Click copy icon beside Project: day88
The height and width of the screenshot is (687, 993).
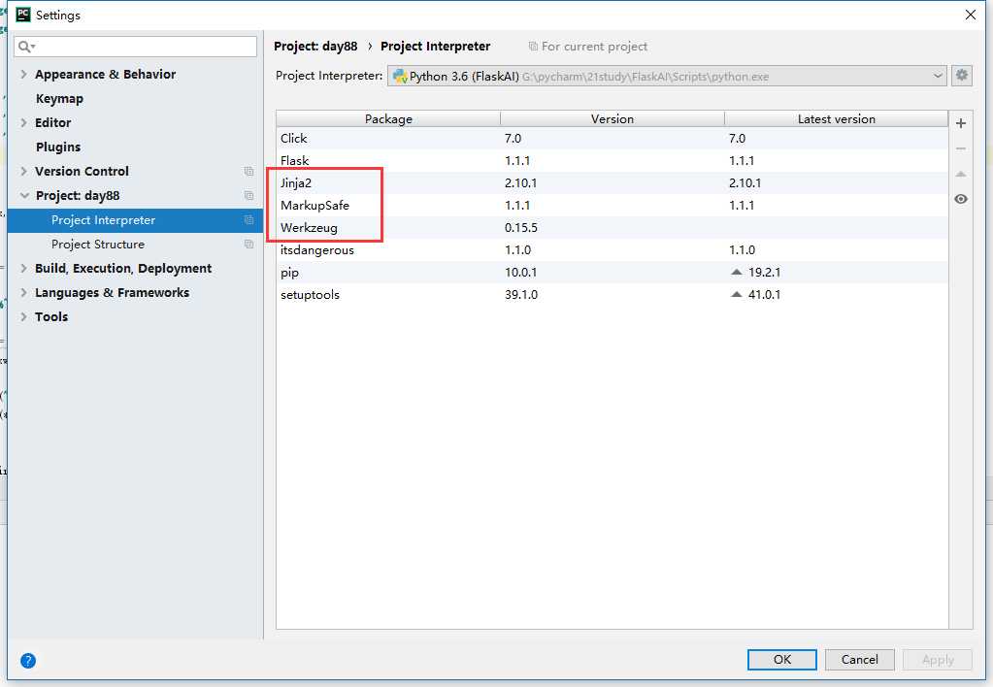tap(248, 196)
